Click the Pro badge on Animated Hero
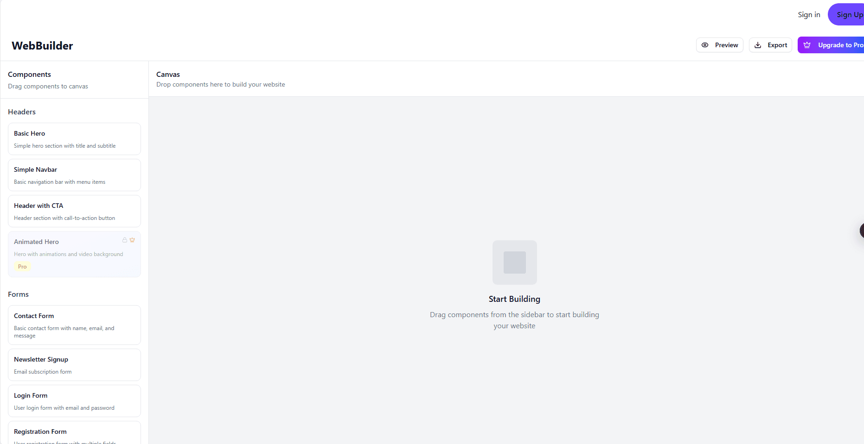 (22, 266)
